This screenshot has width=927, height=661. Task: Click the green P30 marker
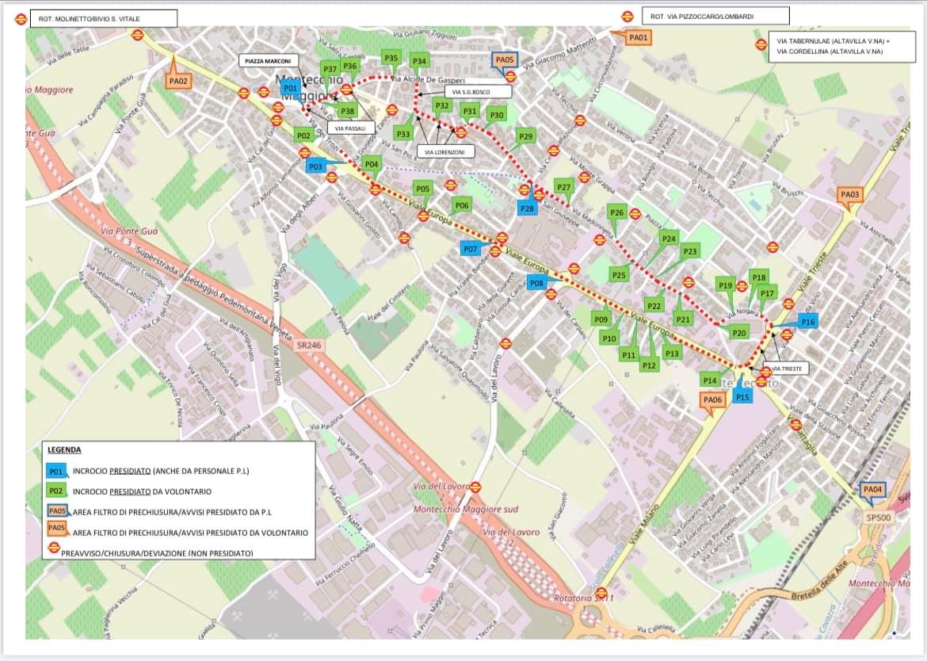(497, 115)
